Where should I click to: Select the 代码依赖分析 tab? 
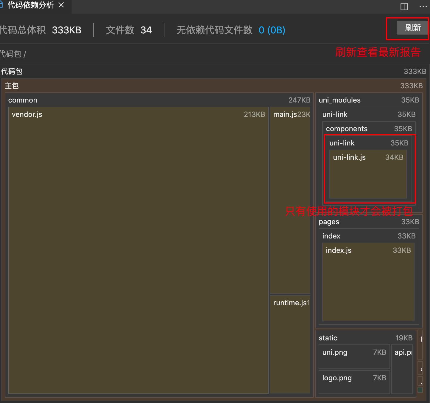coord(30,5)
